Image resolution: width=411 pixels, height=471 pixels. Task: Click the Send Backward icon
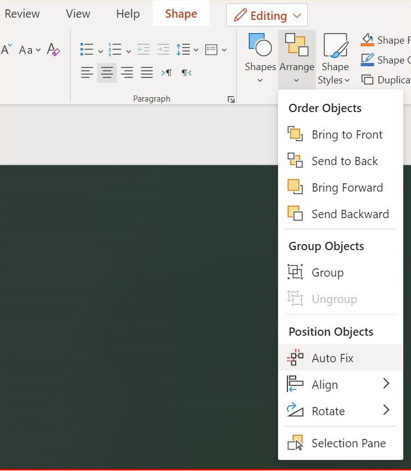tap(295, 213)
